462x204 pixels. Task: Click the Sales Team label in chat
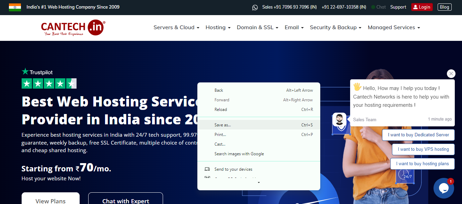[x=365, y=120]
